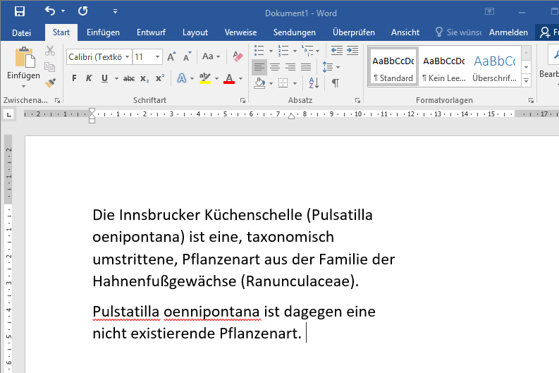
Task: Toggle bold (F) formatting
Action: click(x=74, y=78)
